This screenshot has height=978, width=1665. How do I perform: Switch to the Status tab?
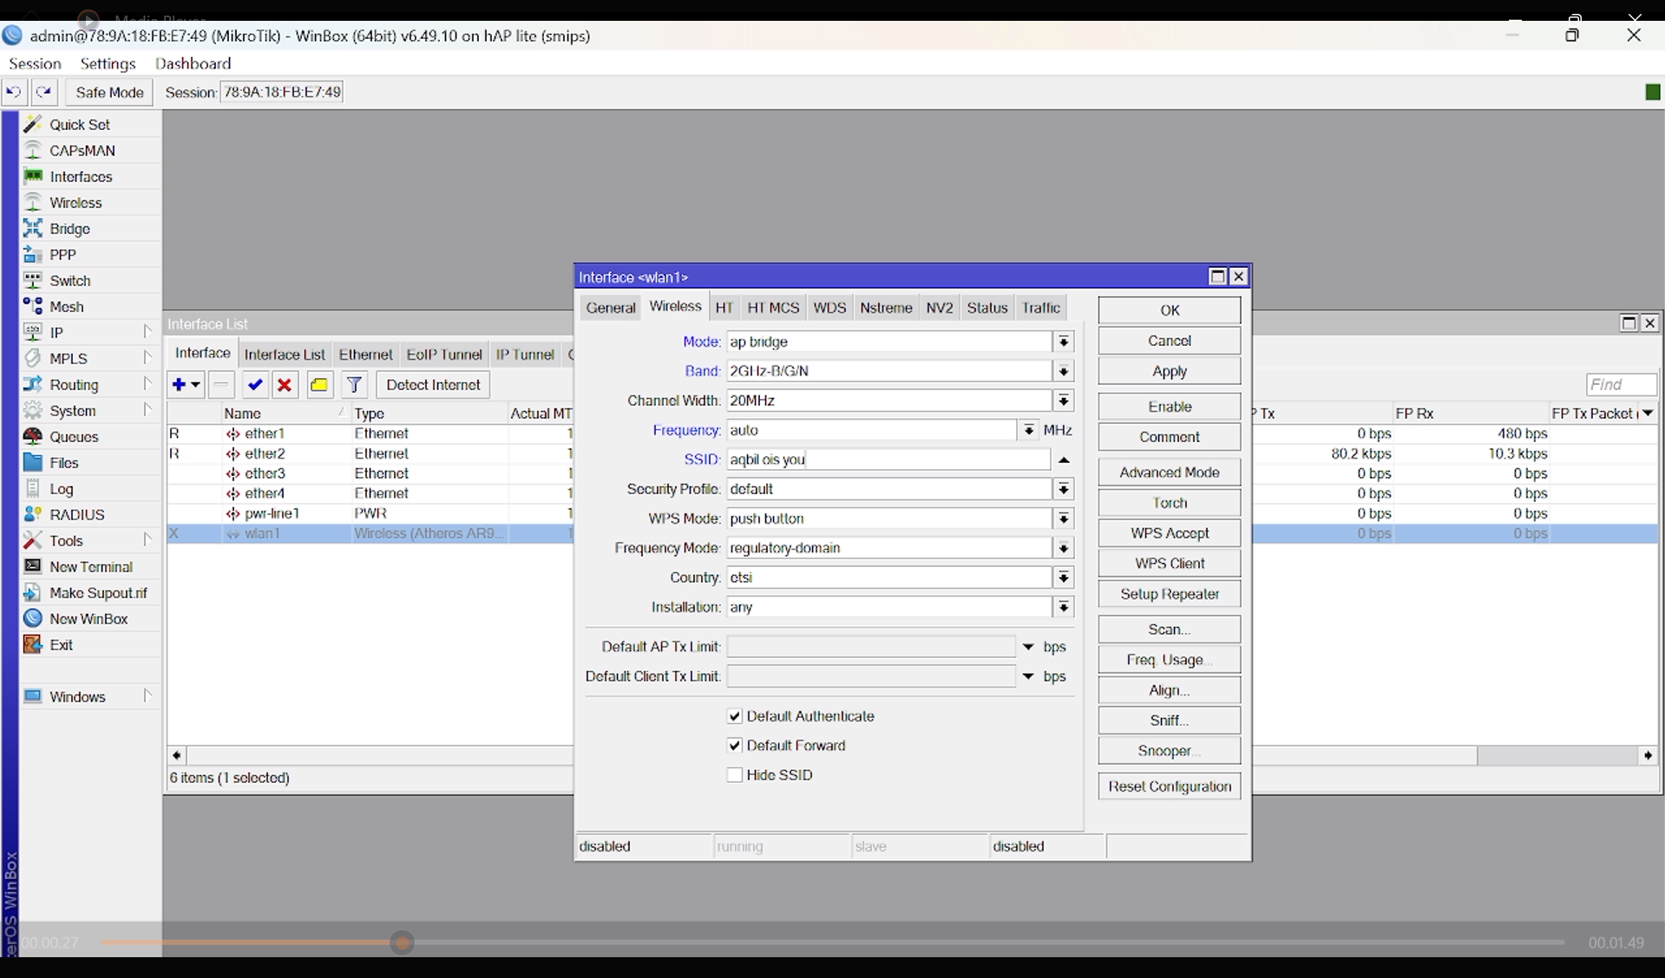click(x=987, y=308)
